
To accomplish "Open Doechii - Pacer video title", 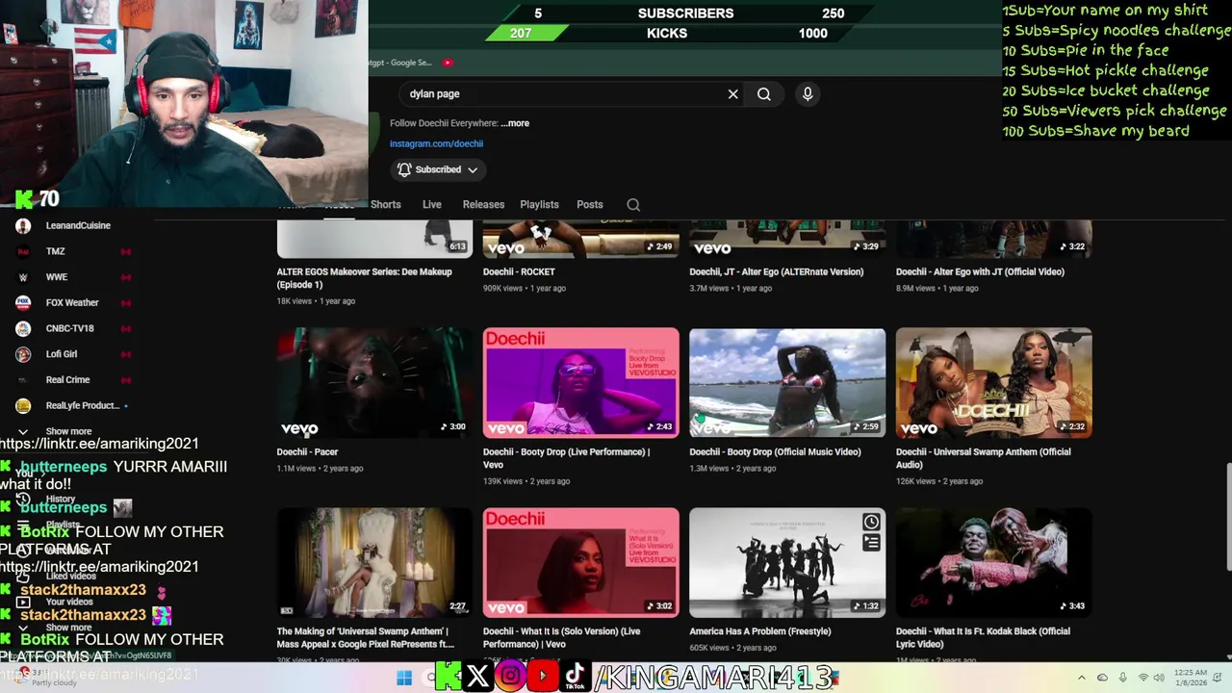I will (x=307, y=451).
